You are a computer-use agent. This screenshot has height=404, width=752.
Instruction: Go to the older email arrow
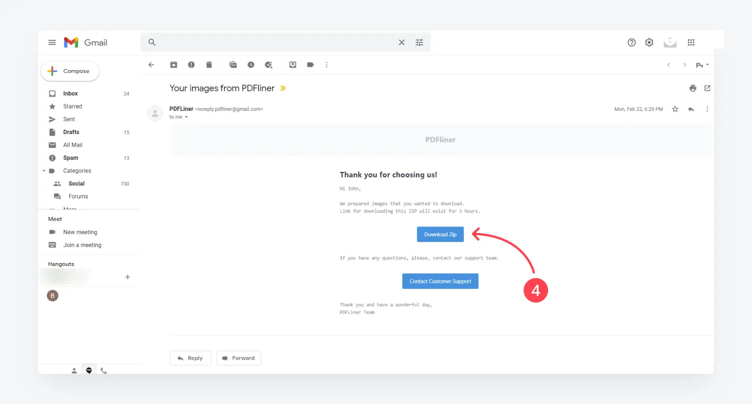[x=685, y=65]
